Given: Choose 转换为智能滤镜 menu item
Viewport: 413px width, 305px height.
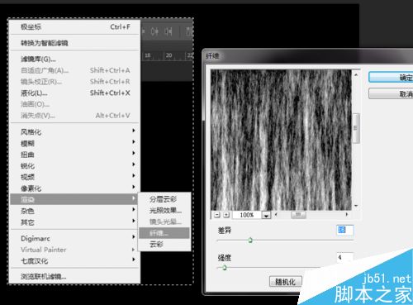Looking at the screenshot, I should (x=75, y=43).
